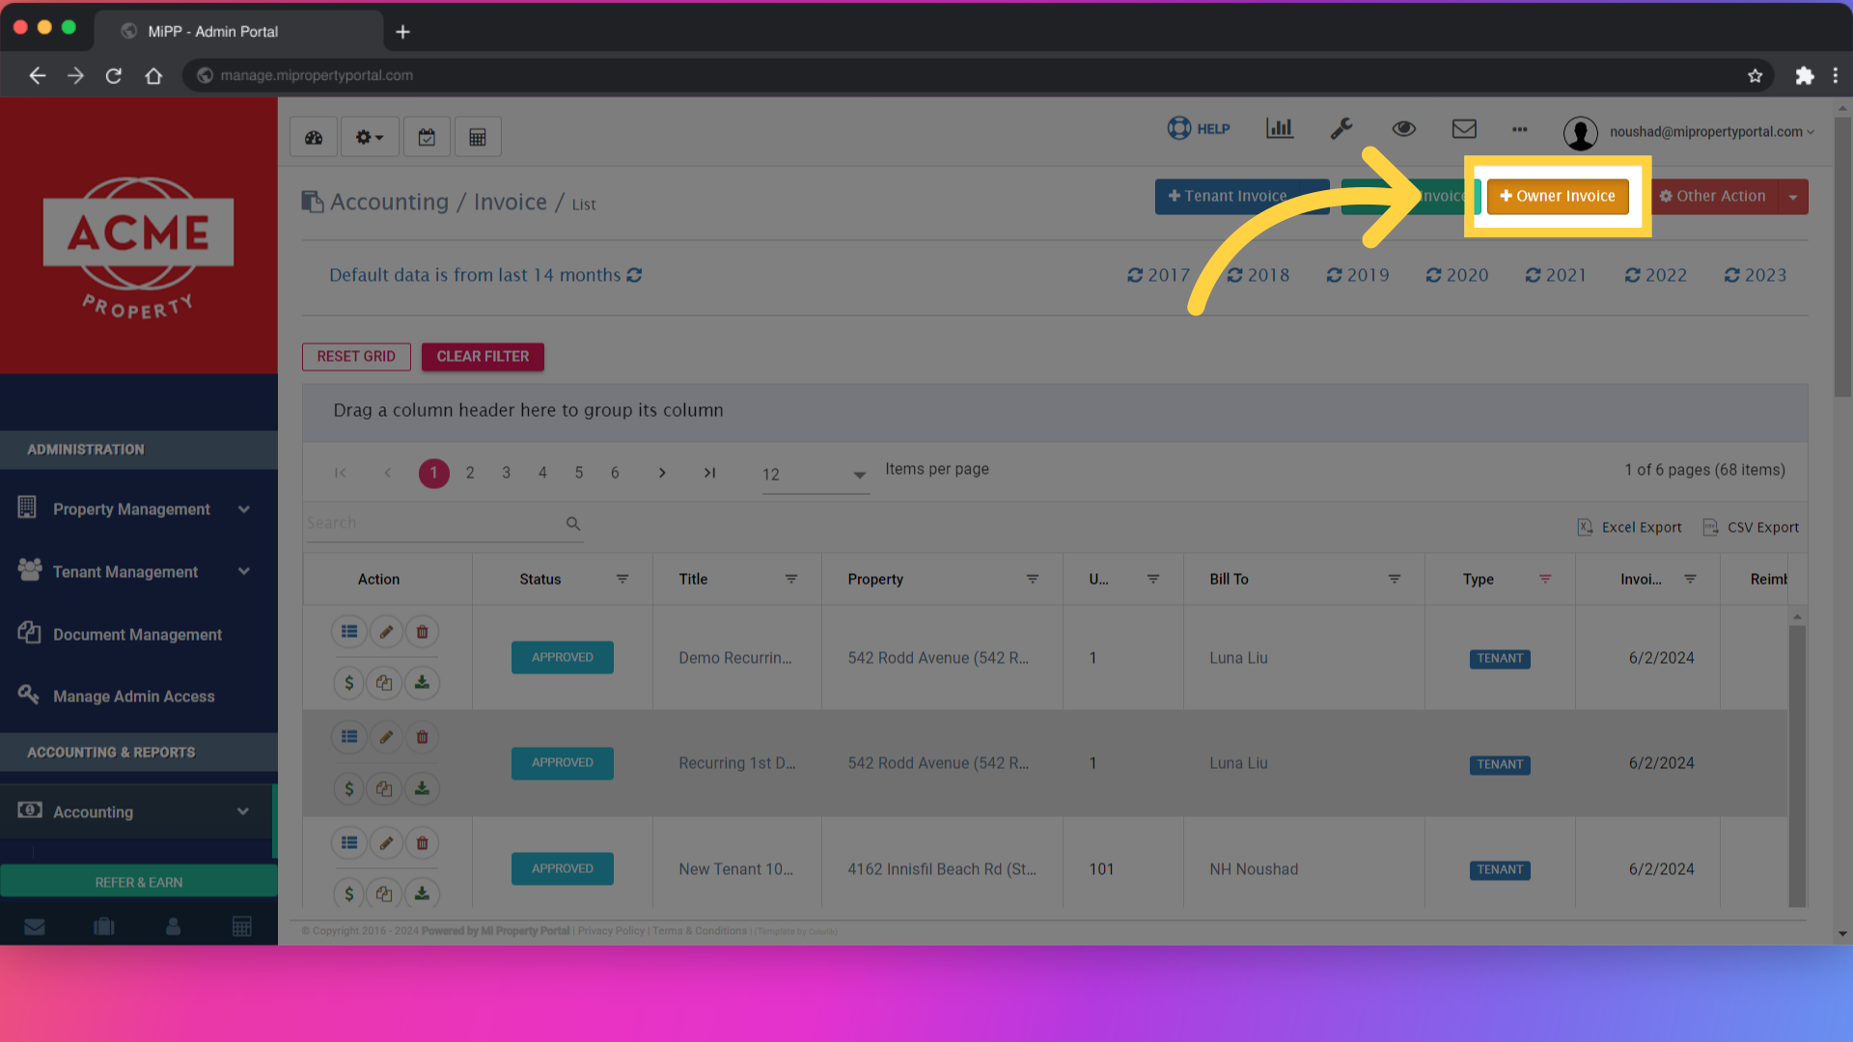The image size is (1853, 1042).
Task: Open the calculator icon
Action: coord(478,136)
